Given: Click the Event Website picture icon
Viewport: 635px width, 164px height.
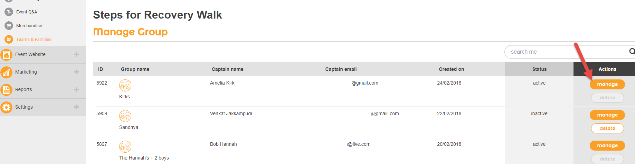Looking at the screenshot, I should click(x=6, y=55).
